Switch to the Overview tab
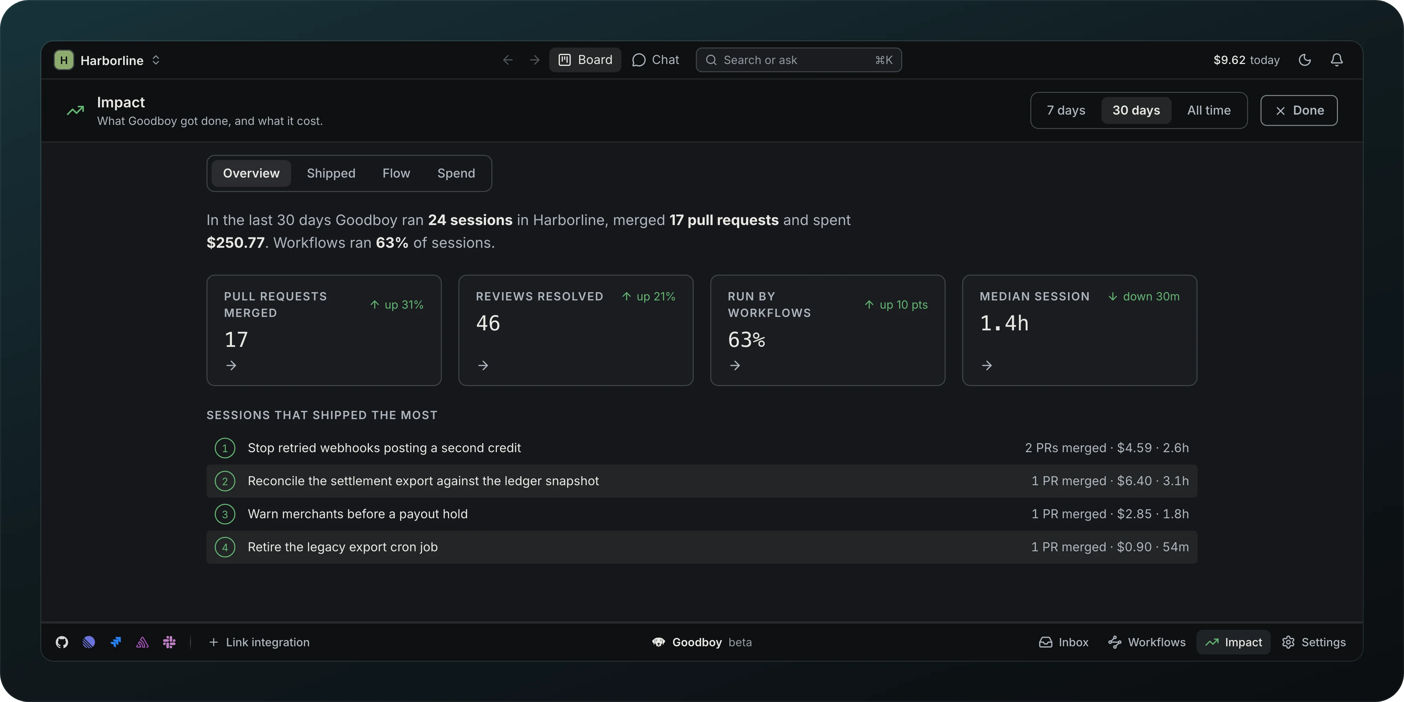Viewport: 1404px width, 702px height. (x=251, y=173)
